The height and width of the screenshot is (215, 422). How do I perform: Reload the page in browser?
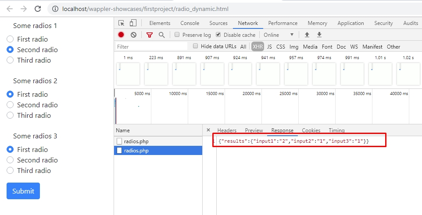point(38,9)
